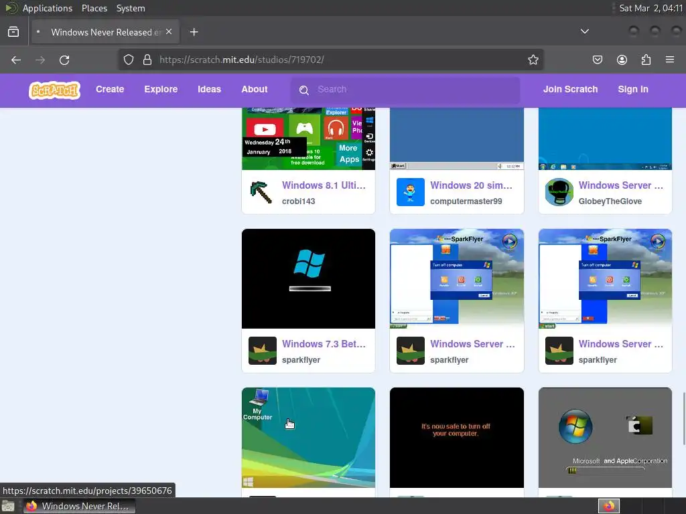
Task: Click Firefox icon in bottom-right workspace switcher
Action: click(609, 506)
